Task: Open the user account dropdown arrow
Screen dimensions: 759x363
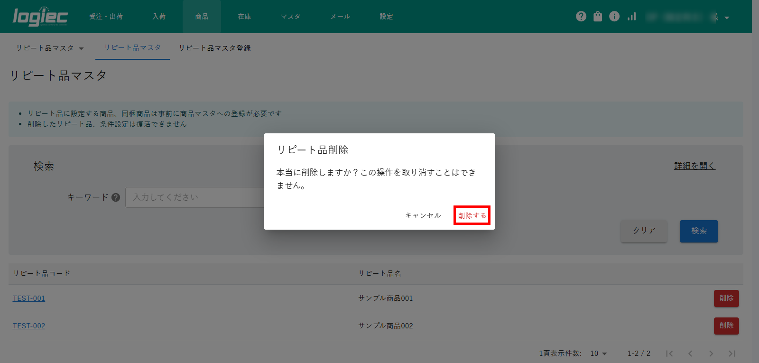Action: click(x=727, y=18)
